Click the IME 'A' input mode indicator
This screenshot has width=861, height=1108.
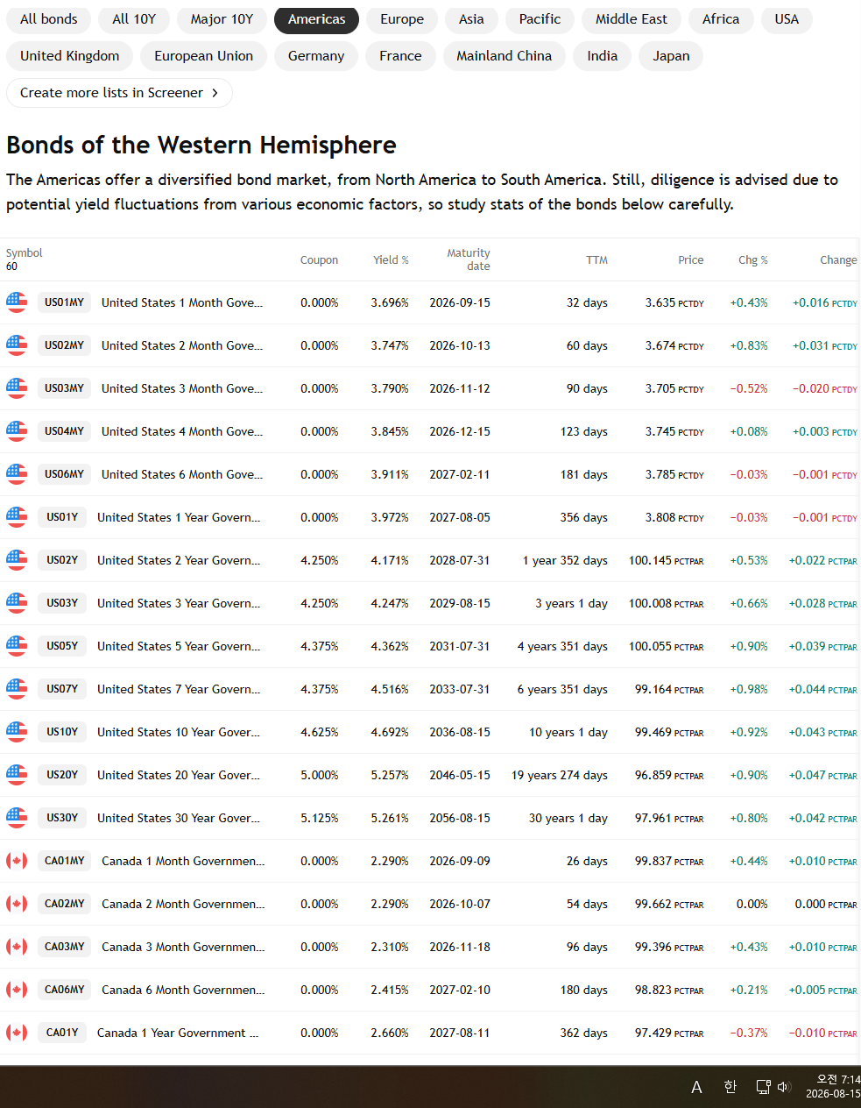point(696,1087)
